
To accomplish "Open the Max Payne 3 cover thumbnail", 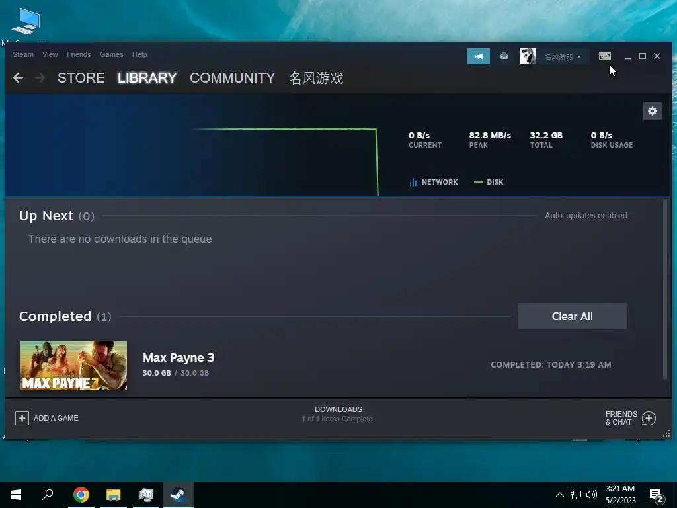I will click(x=73, y=365).
